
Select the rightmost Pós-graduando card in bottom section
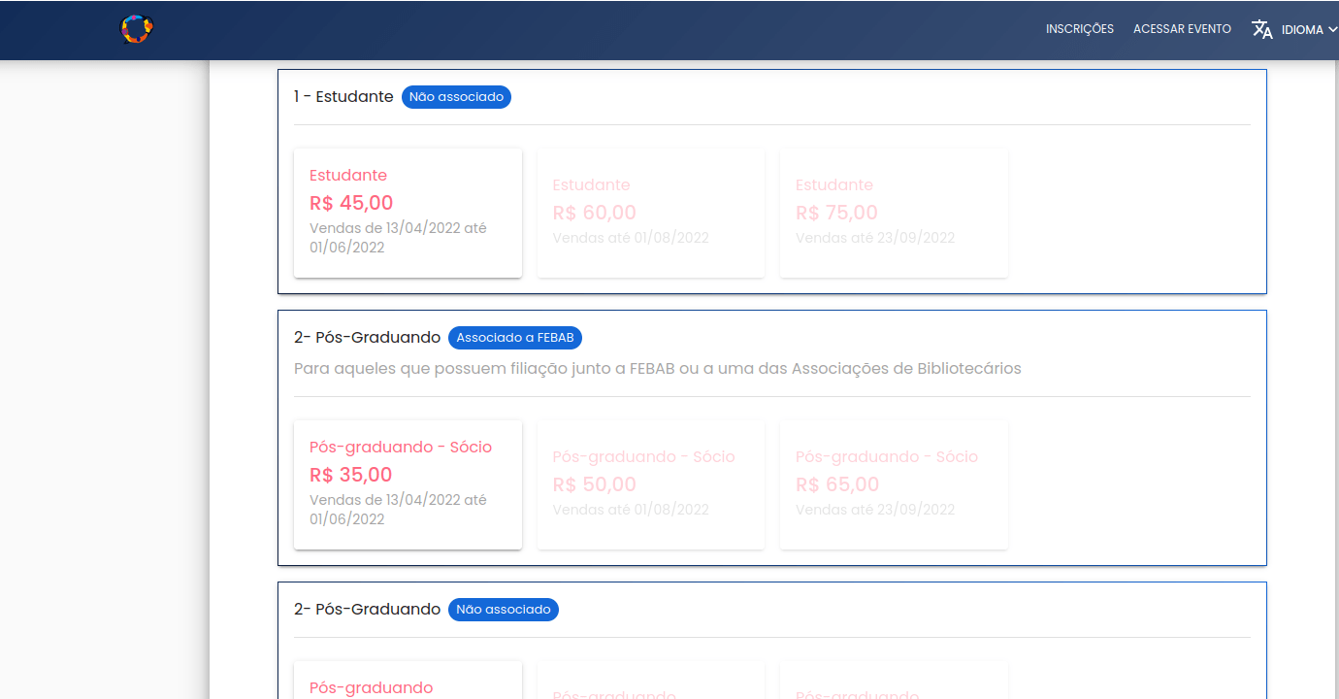pyautogui.click(x=893, y=687)
